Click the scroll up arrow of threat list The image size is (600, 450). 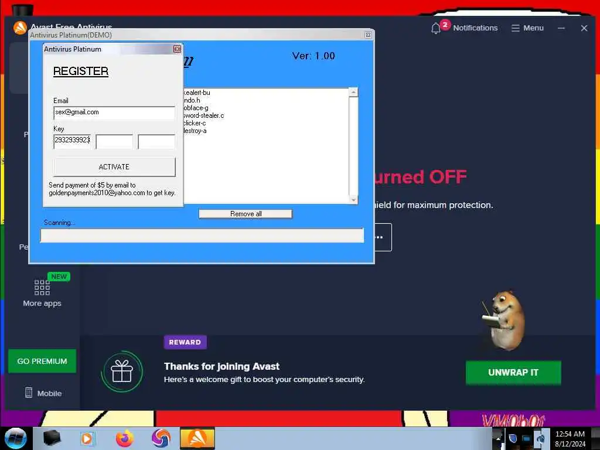click(x=353, y=92)
